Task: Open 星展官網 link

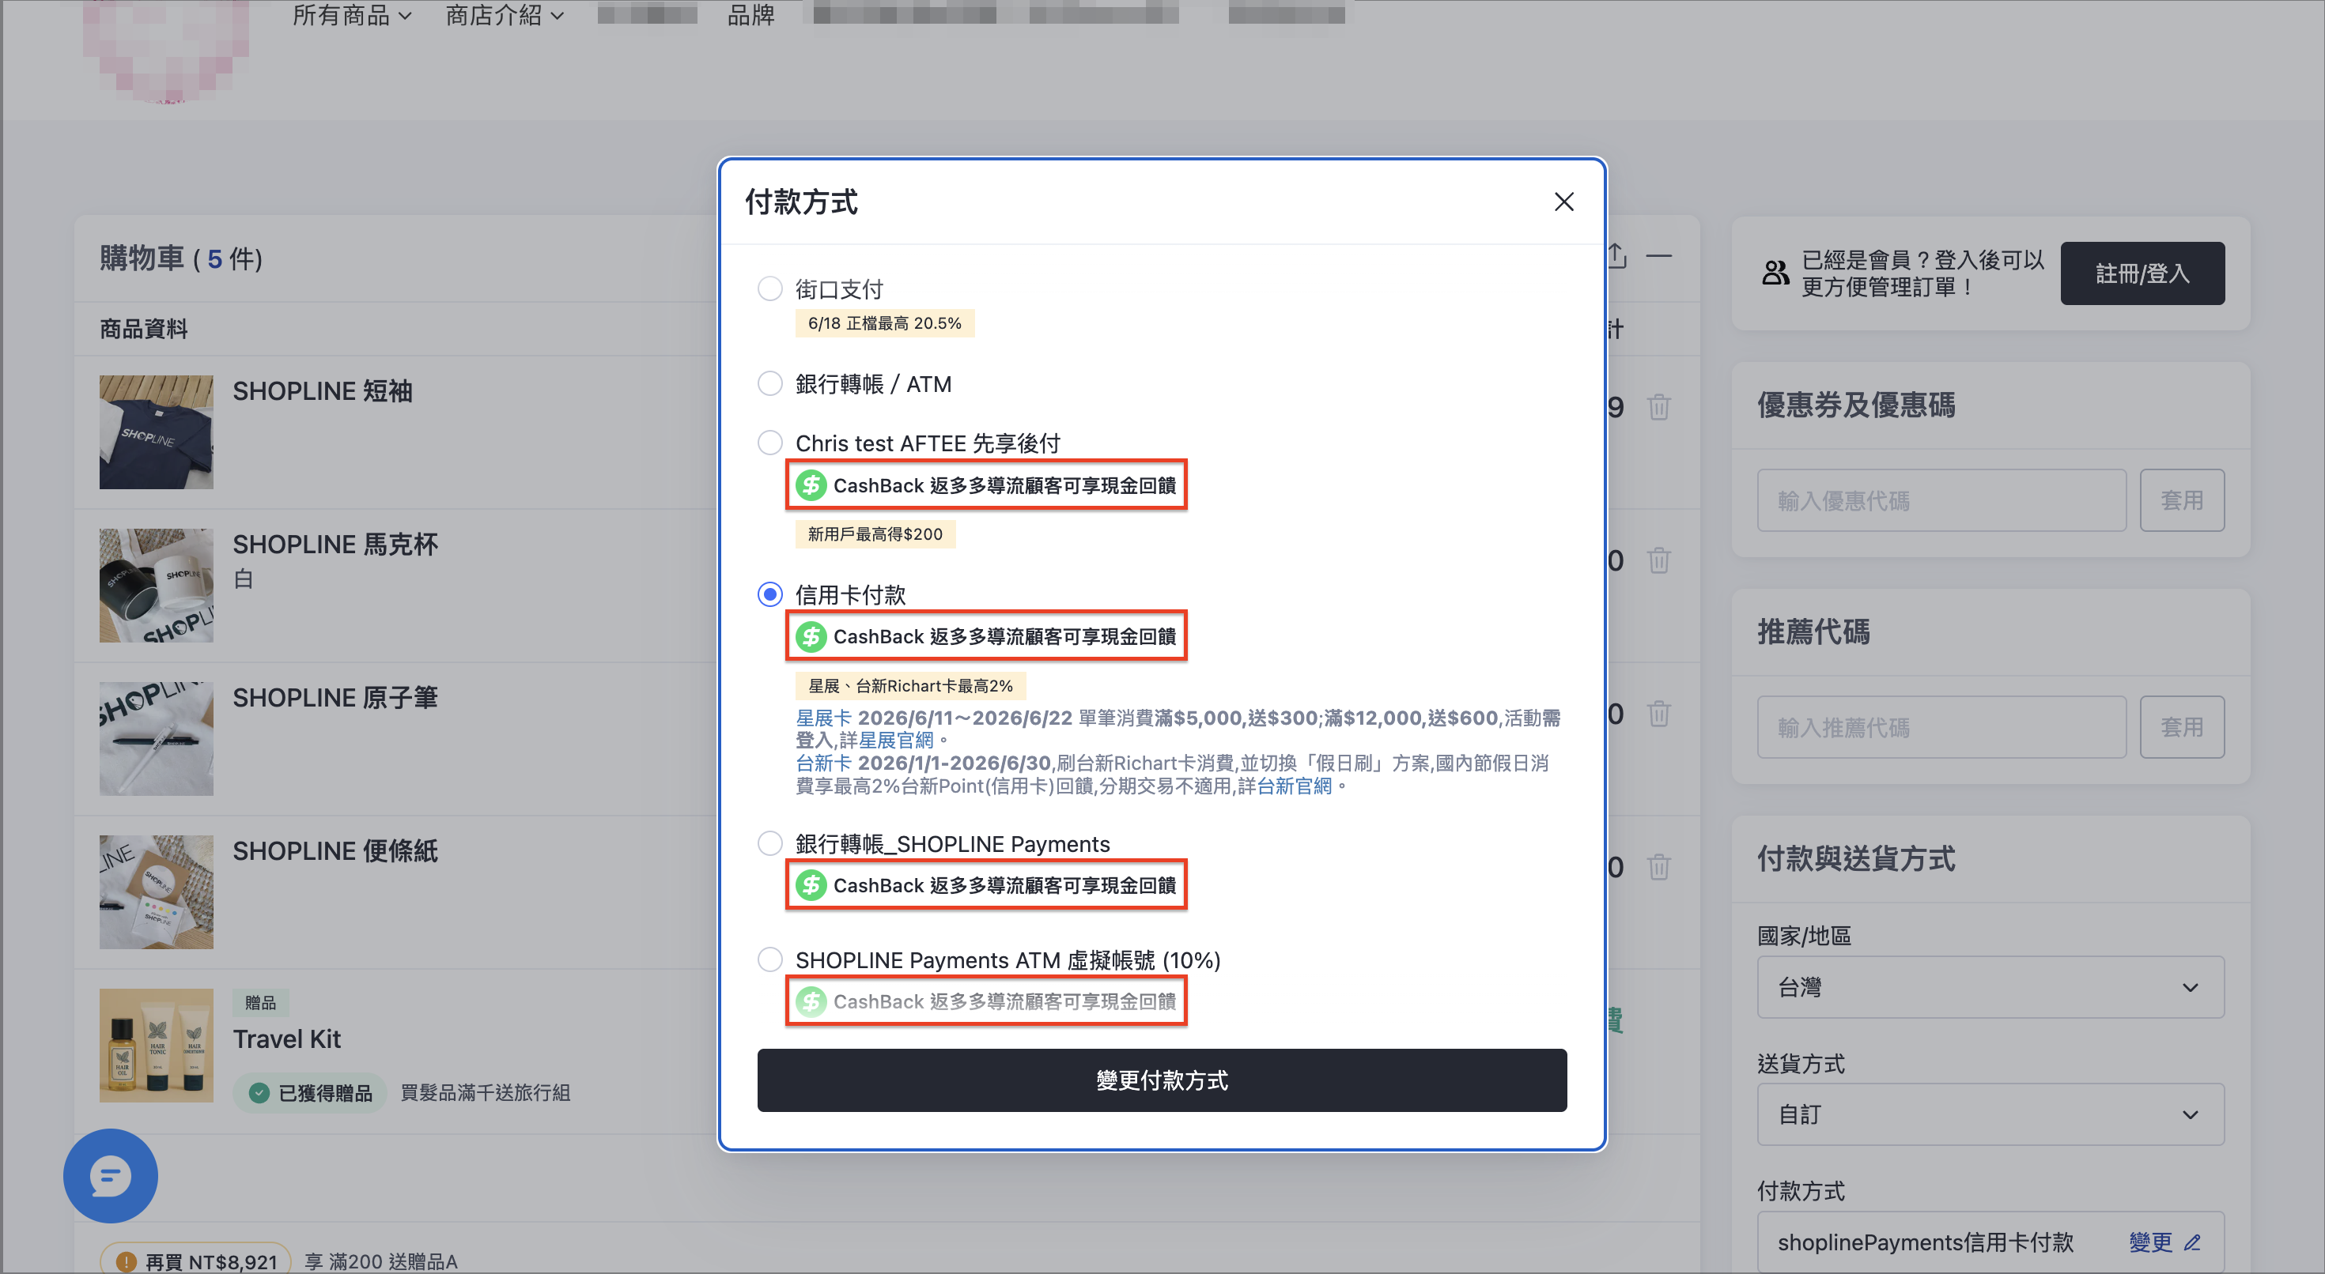Action: (895, 741)
